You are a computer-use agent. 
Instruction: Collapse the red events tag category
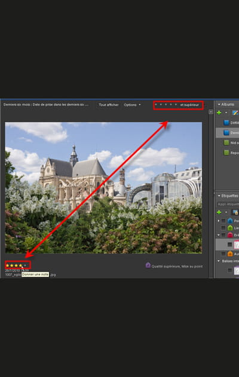(x=219, y=235)
